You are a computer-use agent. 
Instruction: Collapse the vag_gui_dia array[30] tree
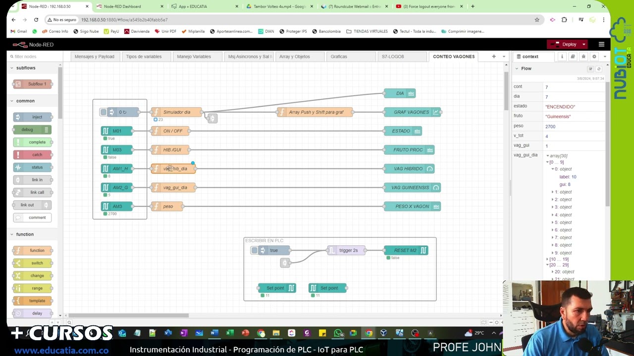548,156
